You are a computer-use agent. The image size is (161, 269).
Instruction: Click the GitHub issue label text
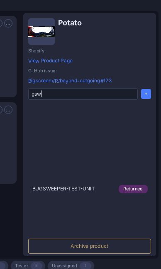(x=42, y=71)
